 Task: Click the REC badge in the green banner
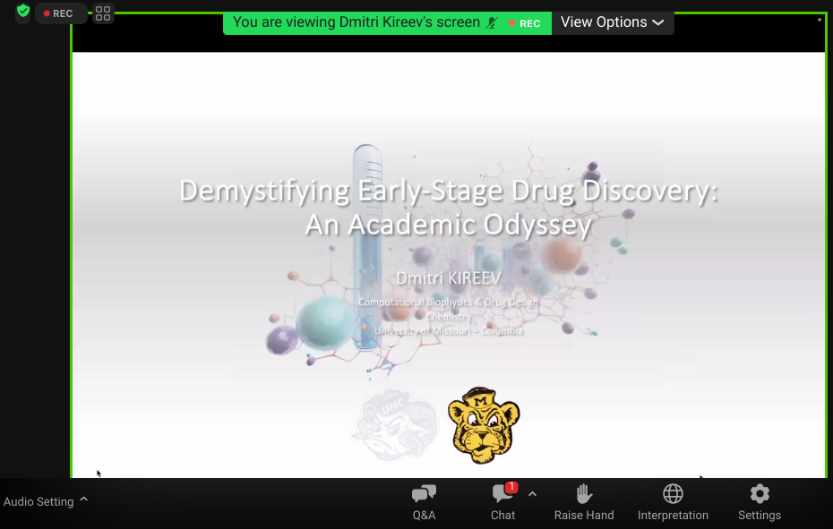pyautogui.click(x=525, y=23)
